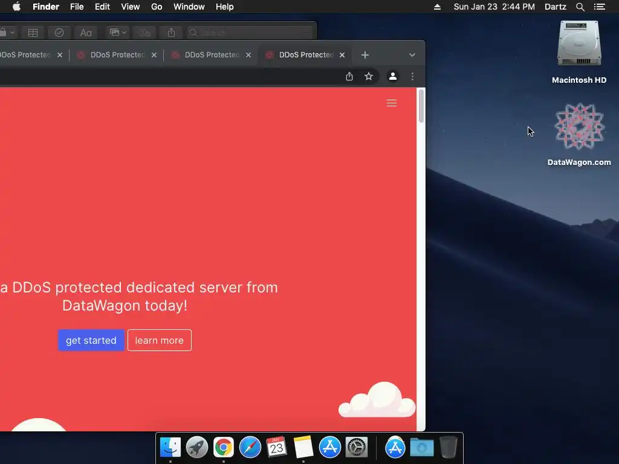Close the third DDoS Protected tab
The width and height of the screenshot is (619, 464).
[x=248, y=55]
